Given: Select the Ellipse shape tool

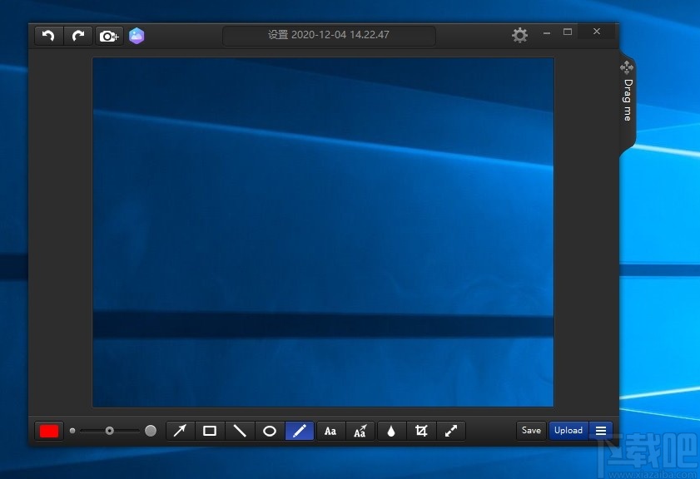Looking at the screenshot, I should [x=270, y=431].
